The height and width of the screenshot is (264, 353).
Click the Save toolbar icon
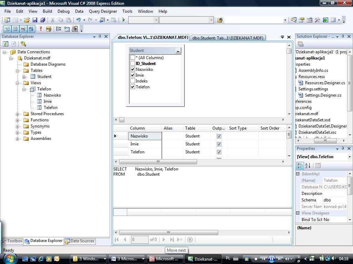pos(35,20)
